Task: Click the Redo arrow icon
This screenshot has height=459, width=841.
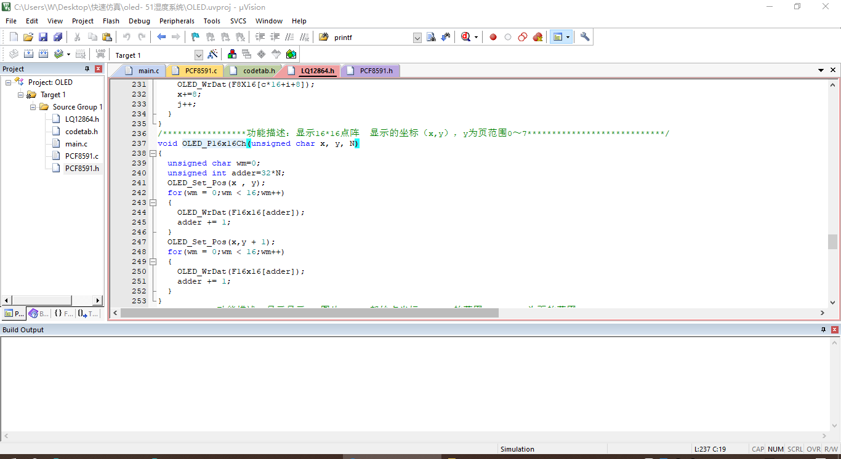Action: tap(142, 37)
